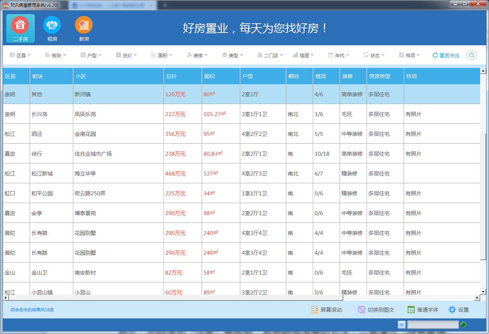489x334 pixels.
Task: Click the 普通字体 font size icon
Action: pyautogui.click(x=411, y=310)
